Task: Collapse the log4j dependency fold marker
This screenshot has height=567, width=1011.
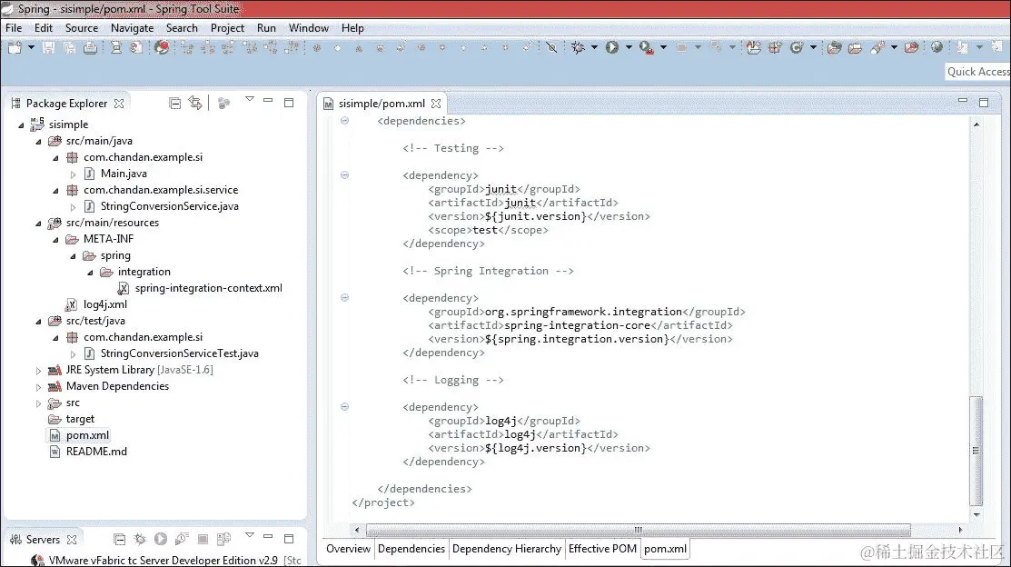Action: [x=345, y=406]
